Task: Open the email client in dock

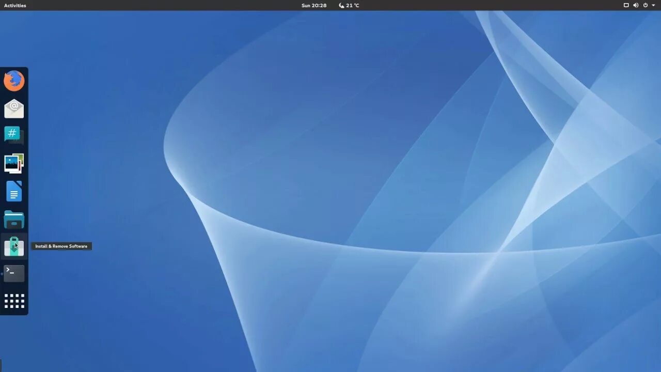Action: [x=14, y=109]
